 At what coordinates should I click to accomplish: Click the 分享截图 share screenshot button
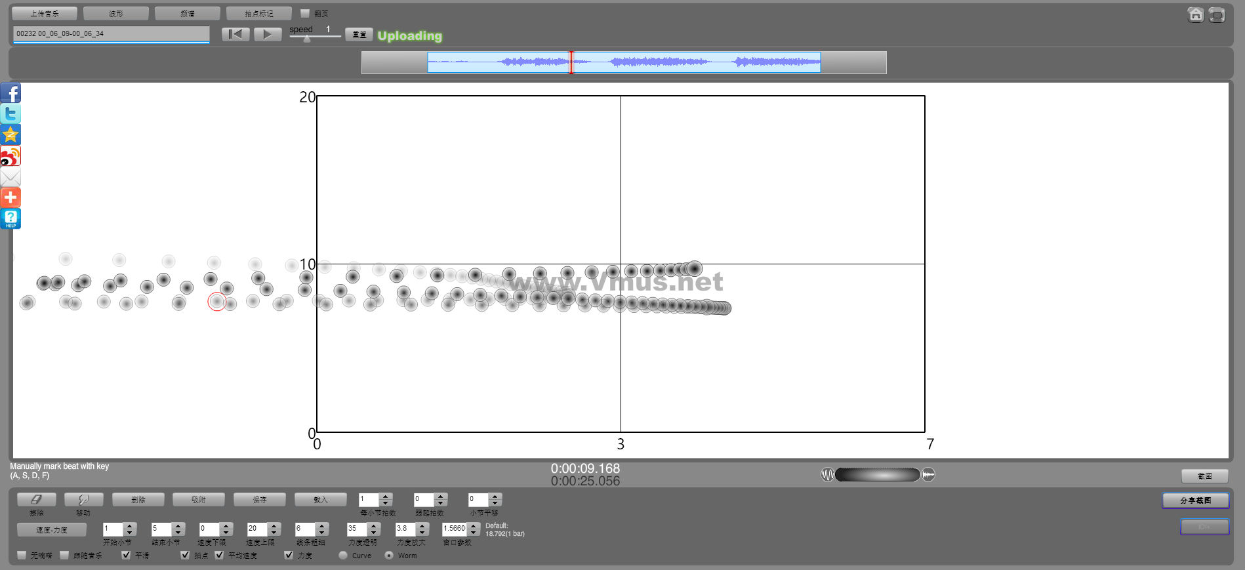coord(1195,500)
